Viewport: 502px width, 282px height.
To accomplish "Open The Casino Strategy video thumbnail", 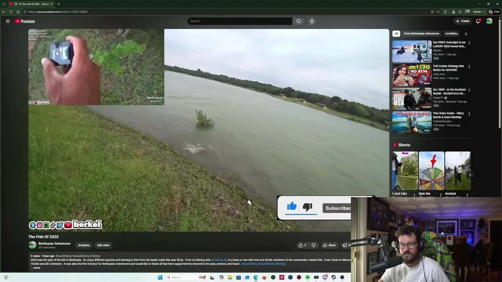I will [x=412, y=75].
